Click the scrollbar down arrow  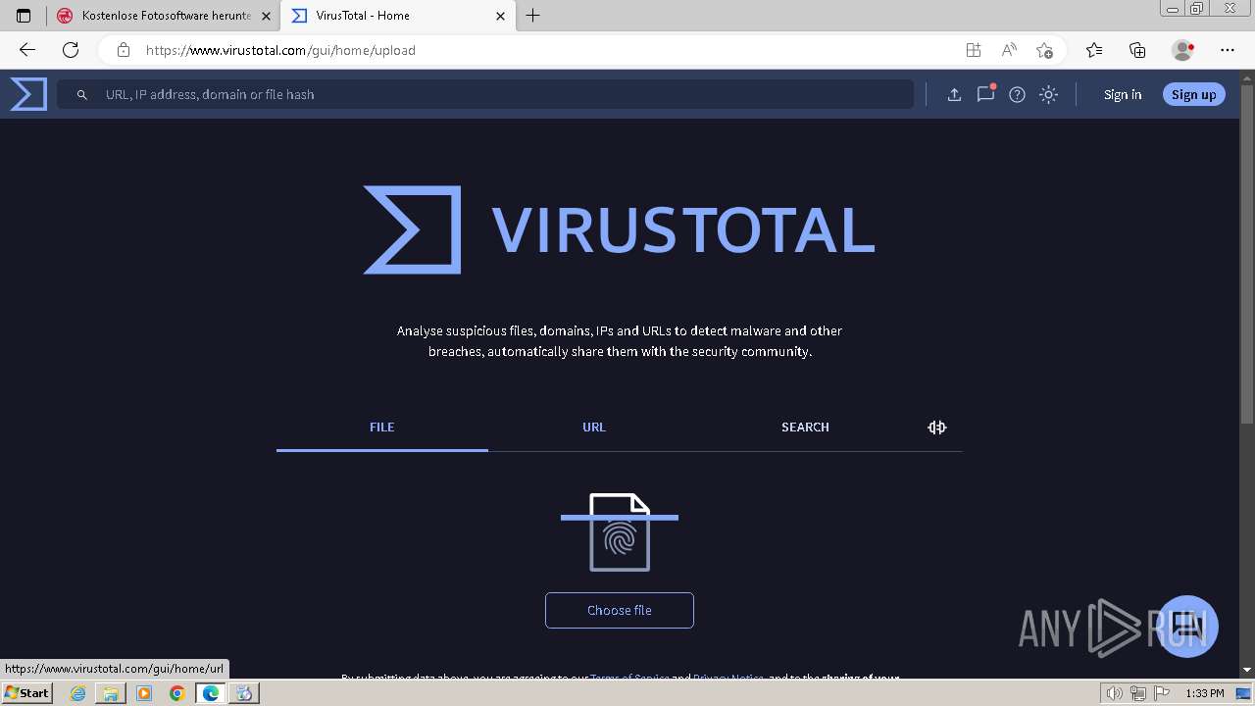[1247, 670]
